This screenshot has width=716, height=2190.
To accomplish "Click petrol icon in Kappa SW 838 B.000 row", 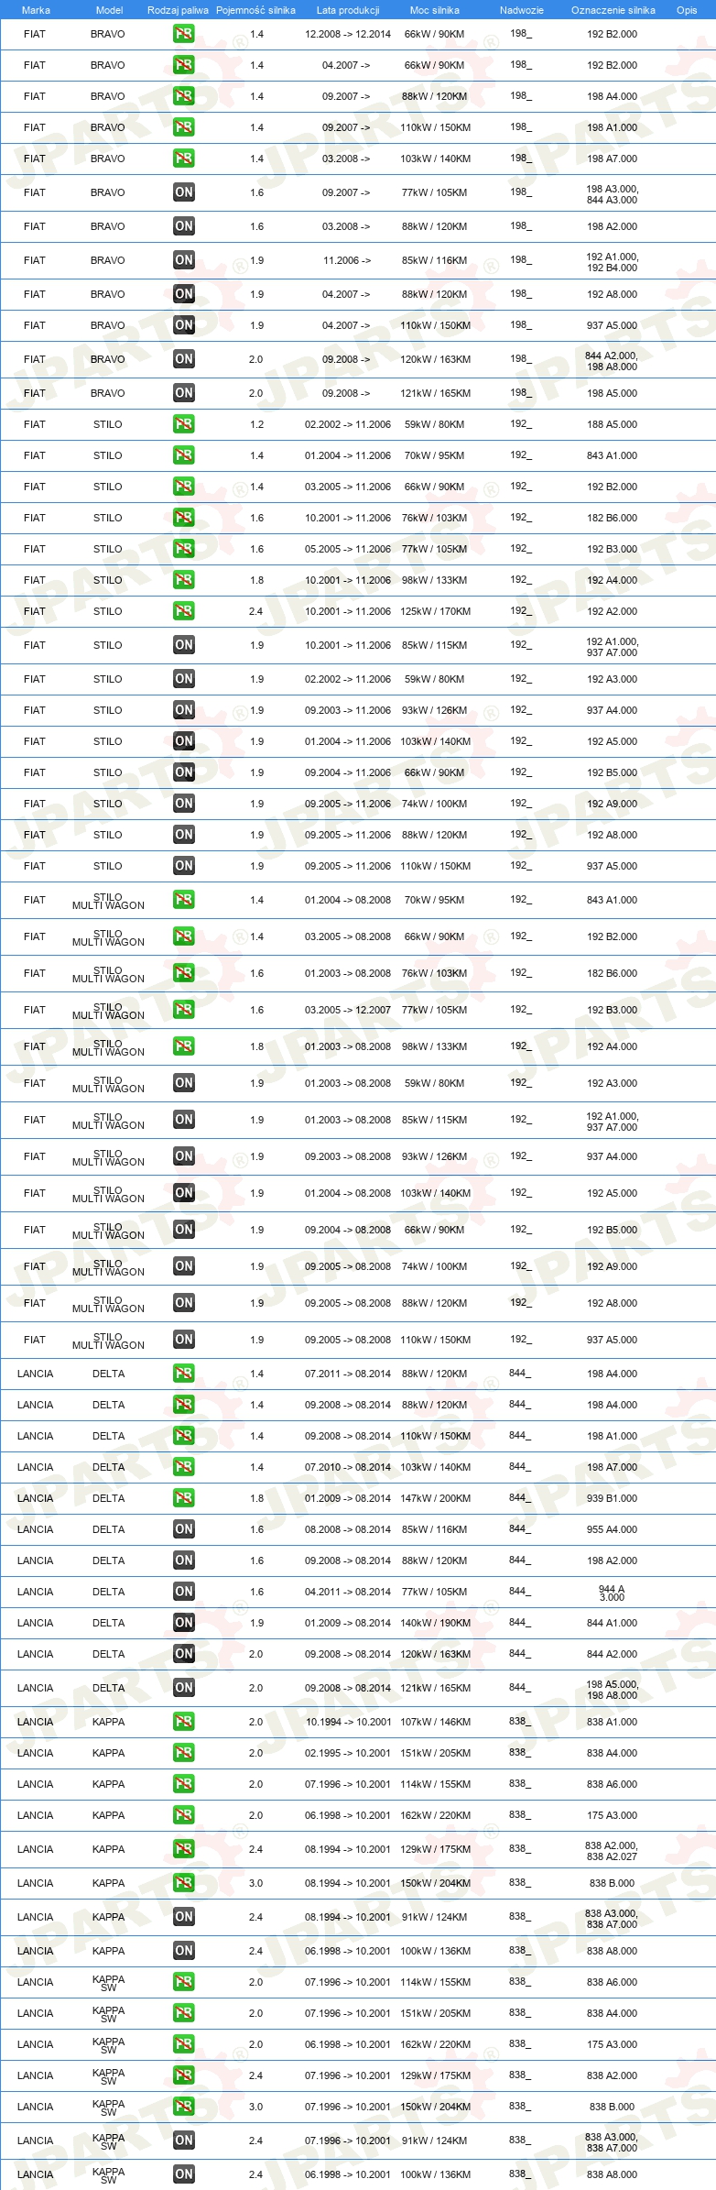I will 183,2107.
